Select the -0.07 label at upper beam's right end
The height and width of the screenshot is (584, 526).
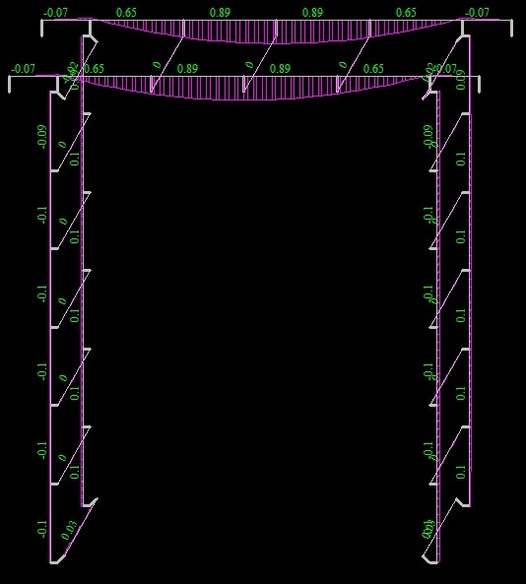tap(477, 12)
